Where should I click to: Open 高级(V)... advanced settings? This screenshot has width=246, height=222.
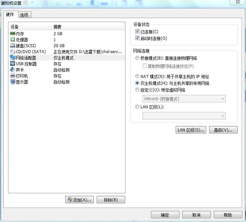click(223, 130)
